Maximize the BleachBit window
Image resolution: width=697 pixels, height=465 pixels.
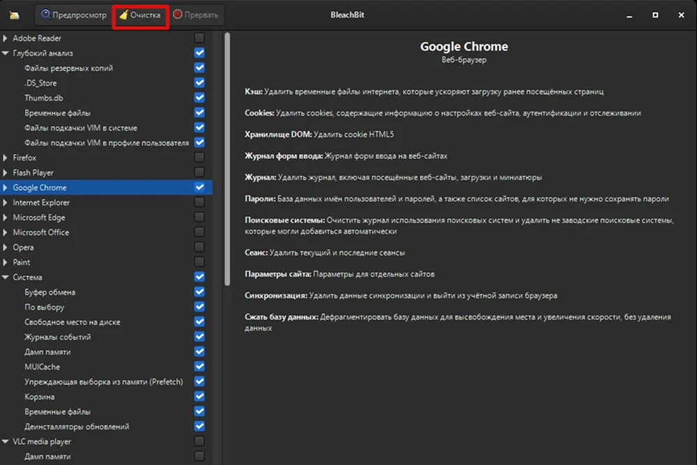click(655, 15)
